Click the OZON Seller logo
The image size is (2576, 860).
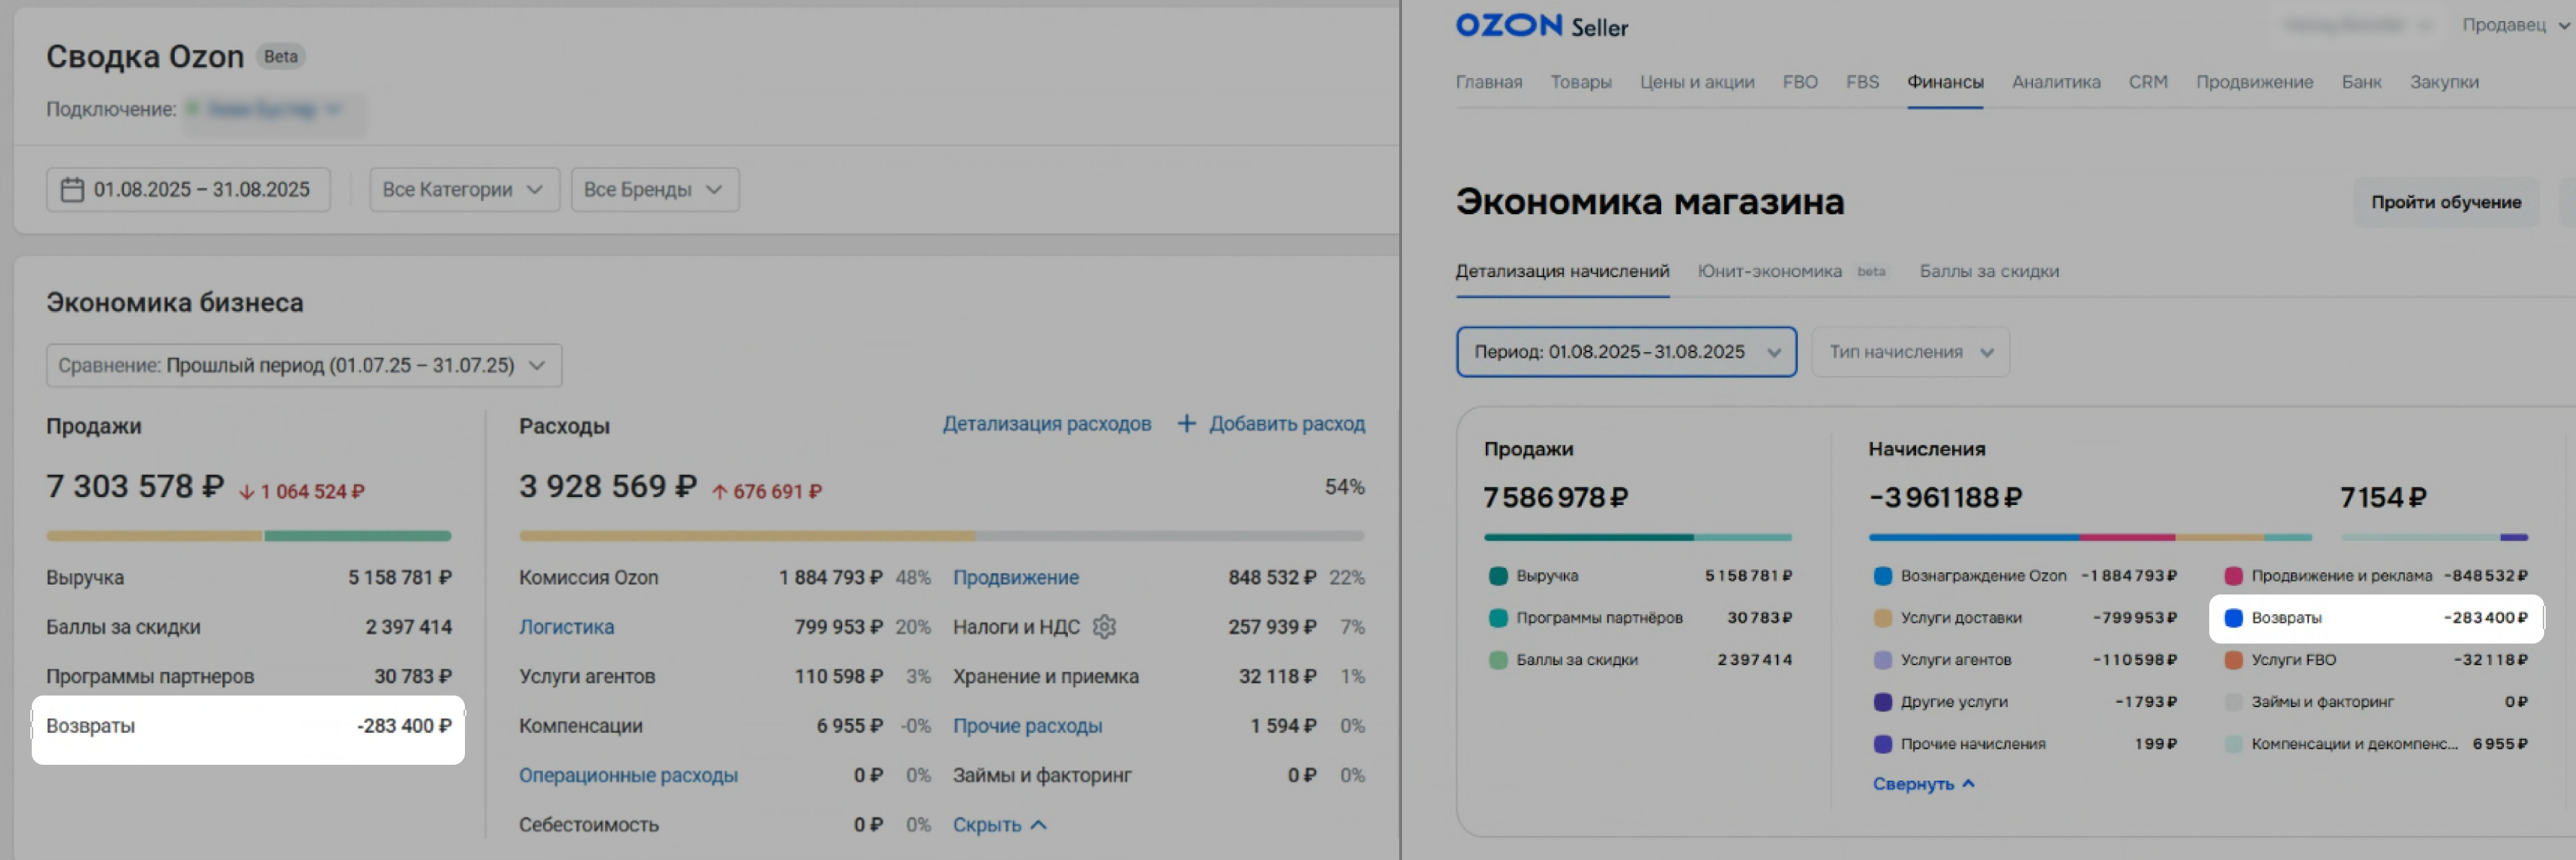[1541, 26]
